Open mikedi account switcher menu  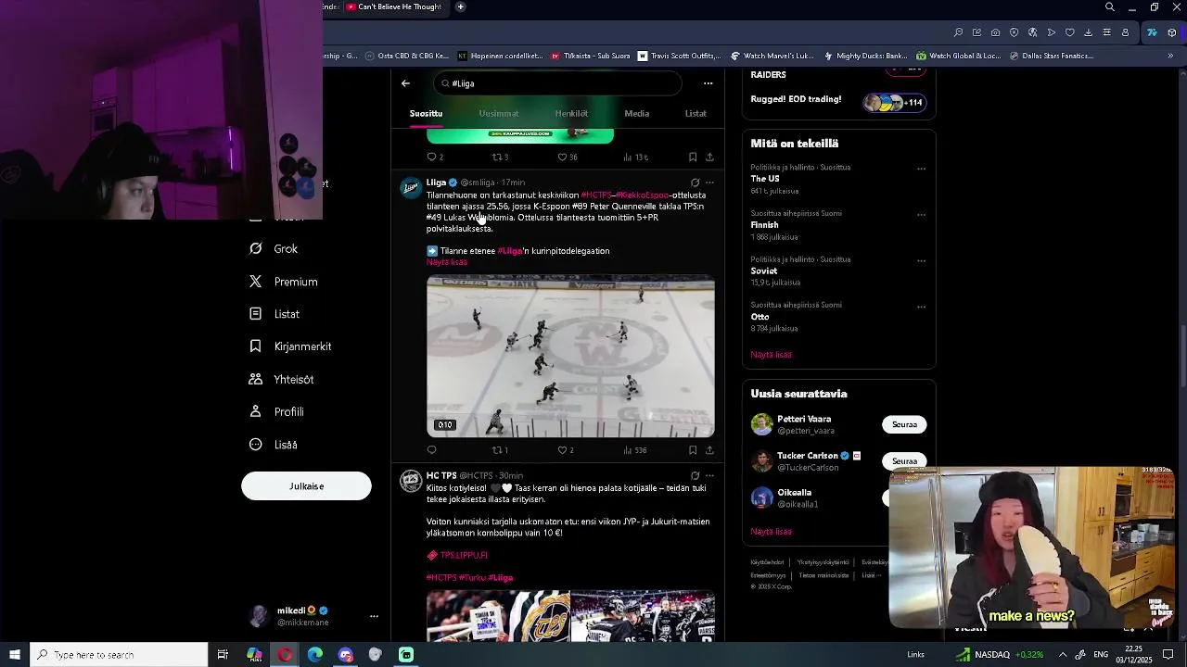[374, 616]
